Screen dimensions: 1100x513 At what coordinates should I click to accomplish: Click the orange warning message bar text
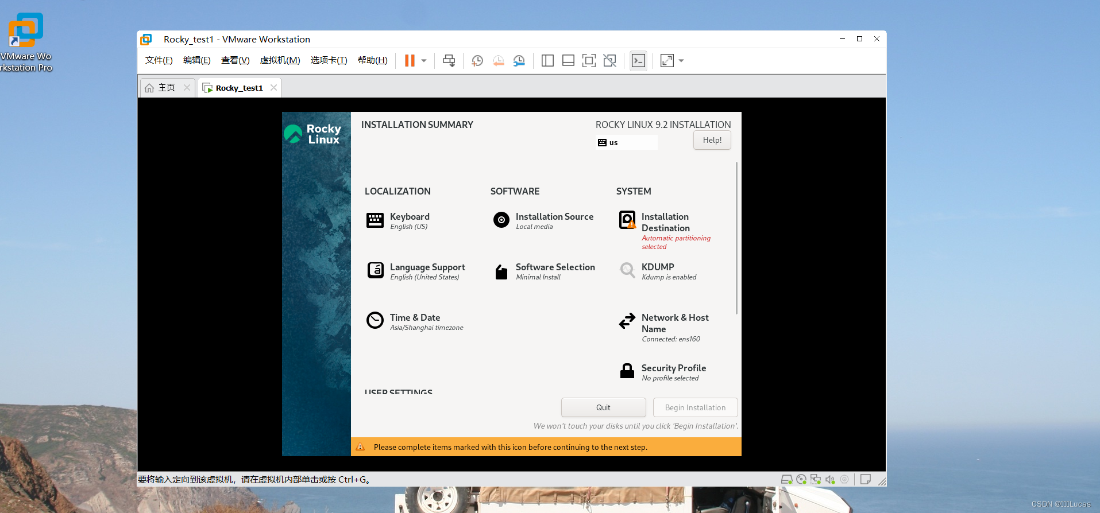coord(510,447)
